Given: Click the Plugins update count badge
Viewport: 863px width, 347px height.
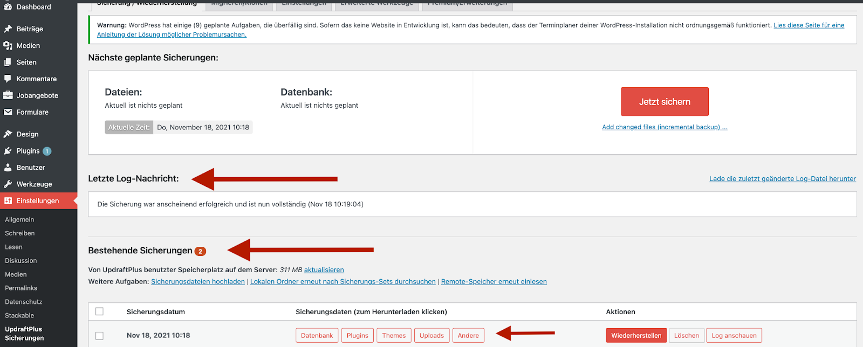Looking at the screenshot, I should click(47, 151).
